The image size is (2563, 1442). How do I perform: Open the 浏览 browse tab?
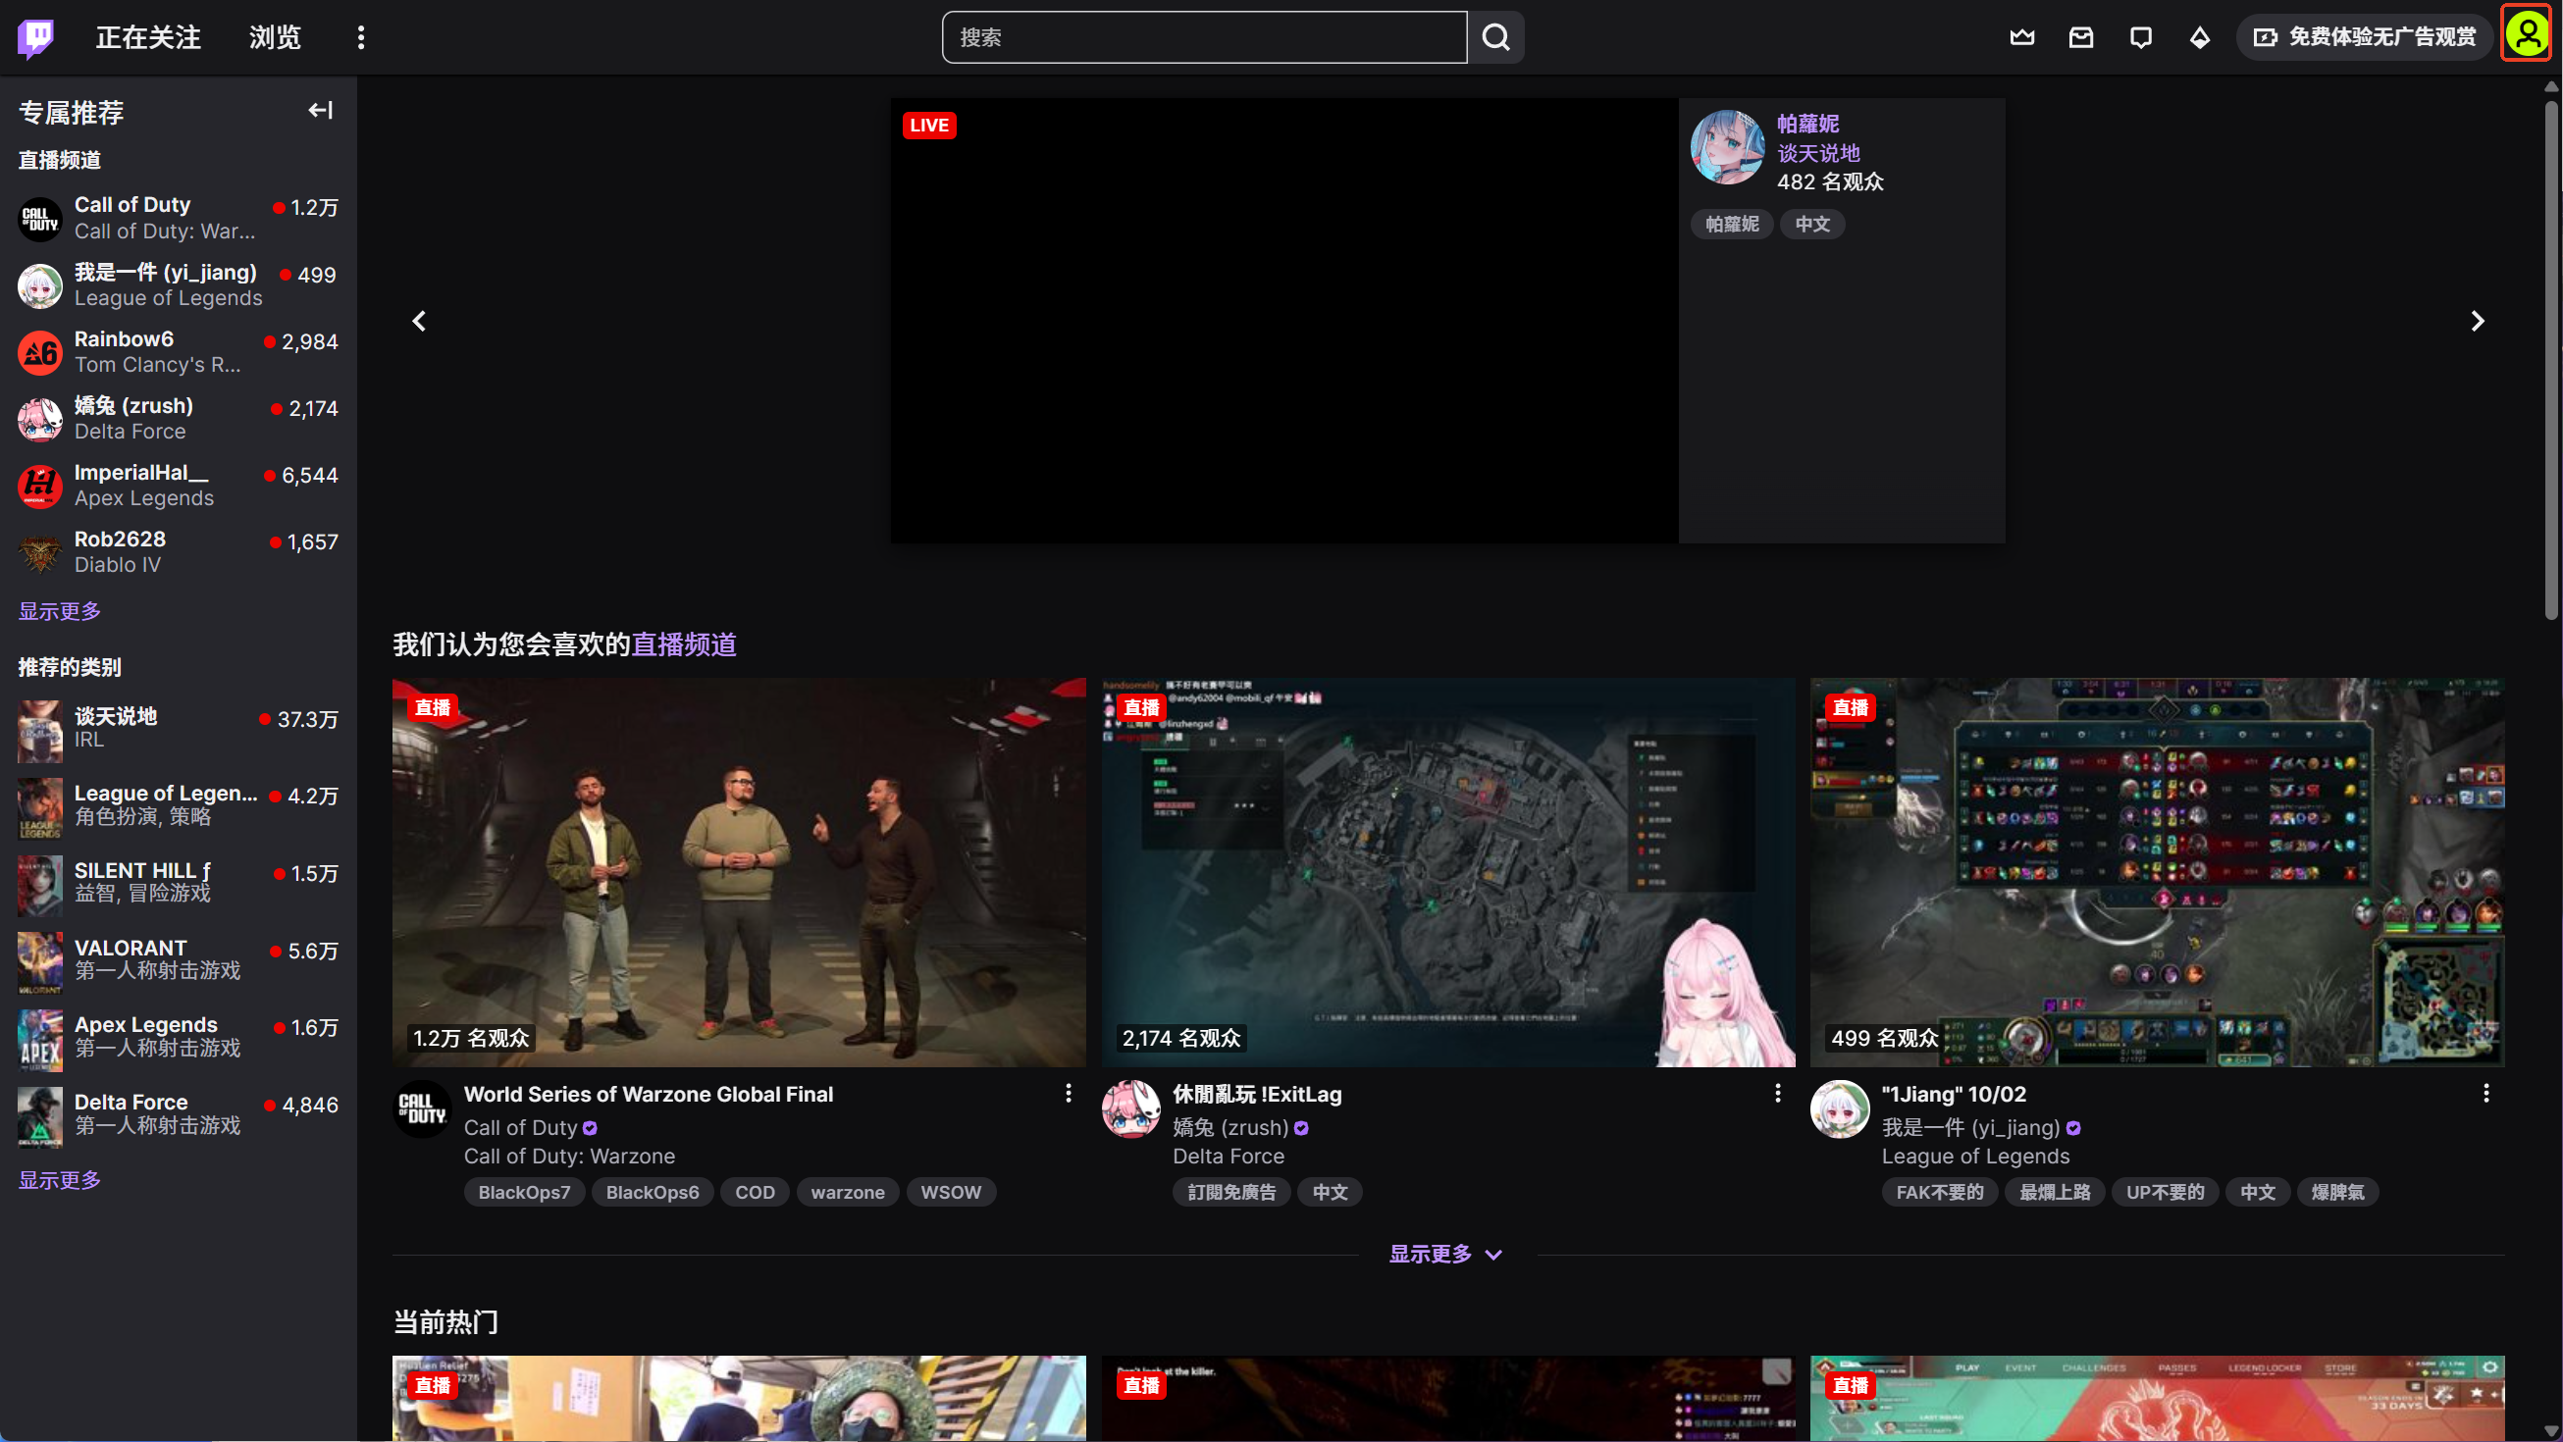[275, 38]
